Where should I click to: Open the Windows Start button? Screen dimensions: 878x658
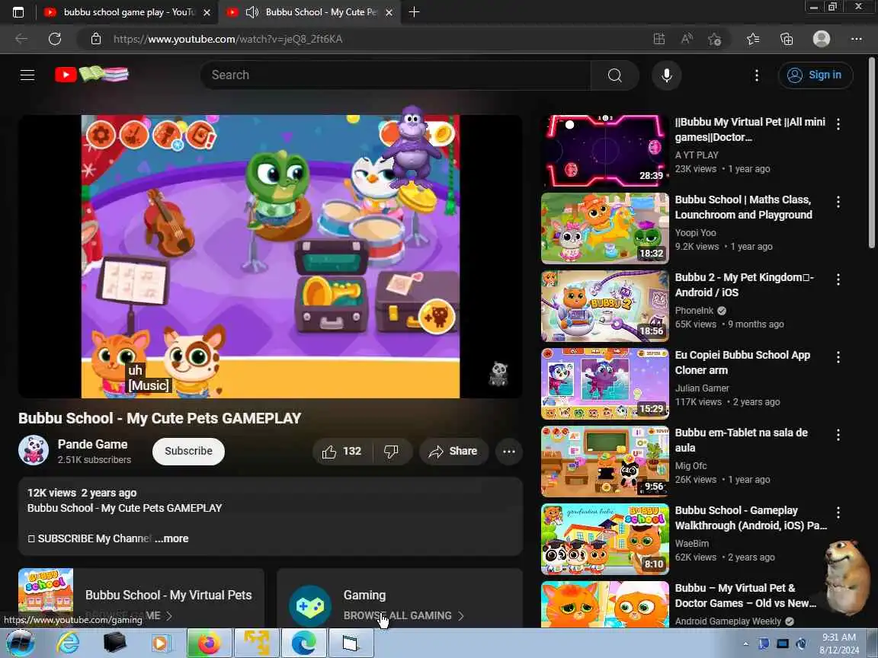[x=19, y=643]
